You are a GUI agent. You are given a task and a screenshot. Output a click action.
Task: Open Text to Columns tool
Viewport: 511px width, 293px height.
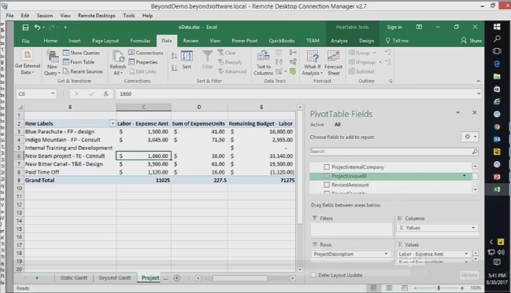(x=263, y=63)
